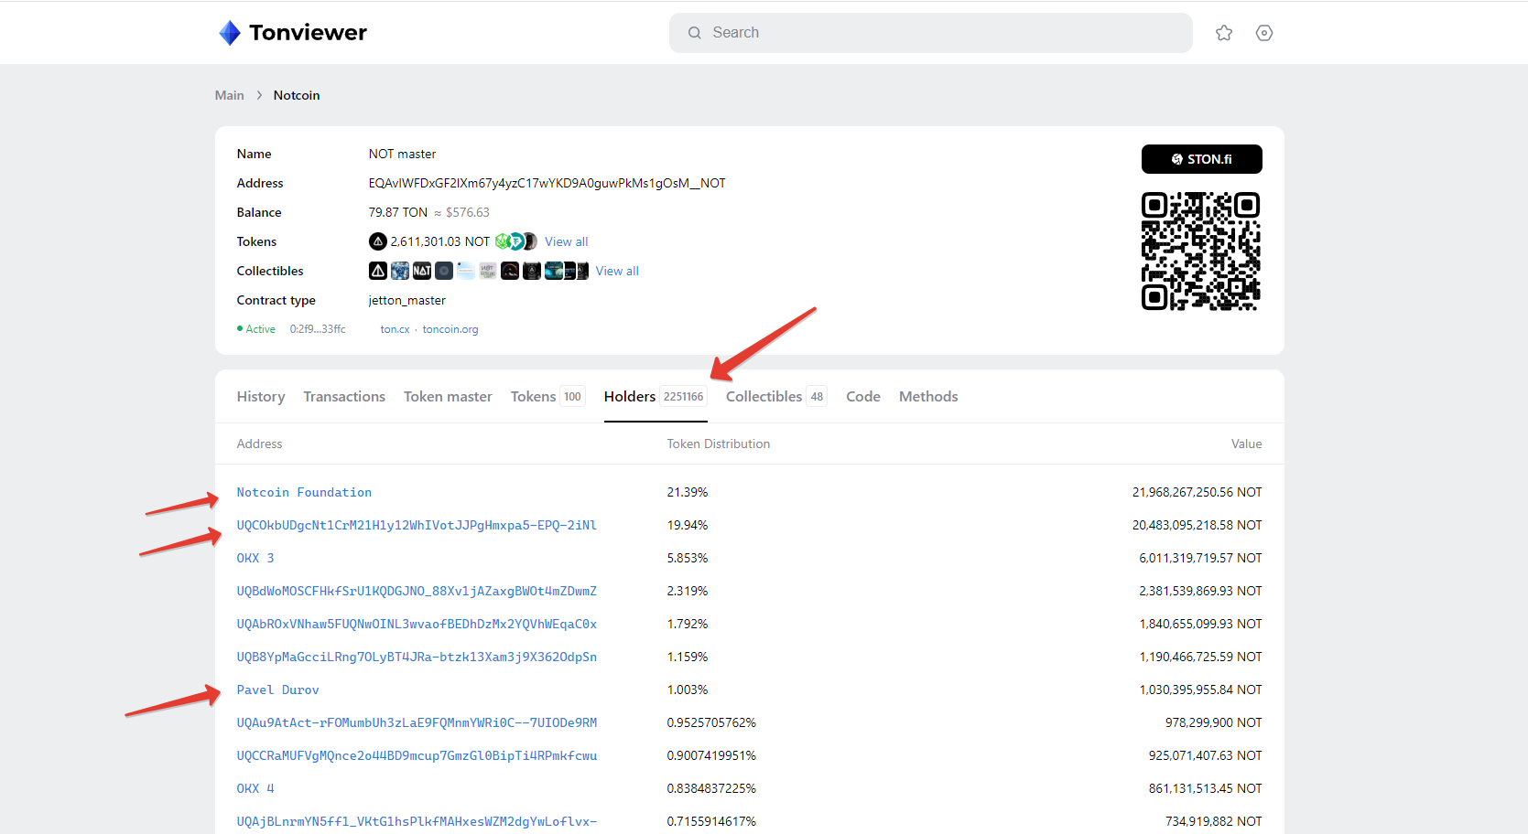Image resolution: width=1528 pixels, height=834 pixels.
Task: Focus the Search input field
Action: click(930, 33)
